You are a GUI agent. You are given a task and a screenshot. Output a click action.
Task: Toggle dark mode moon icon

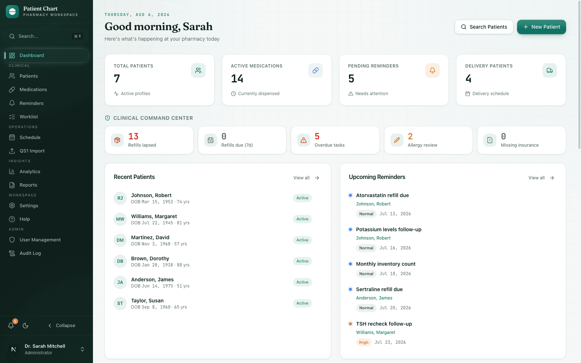coord(25,326)
